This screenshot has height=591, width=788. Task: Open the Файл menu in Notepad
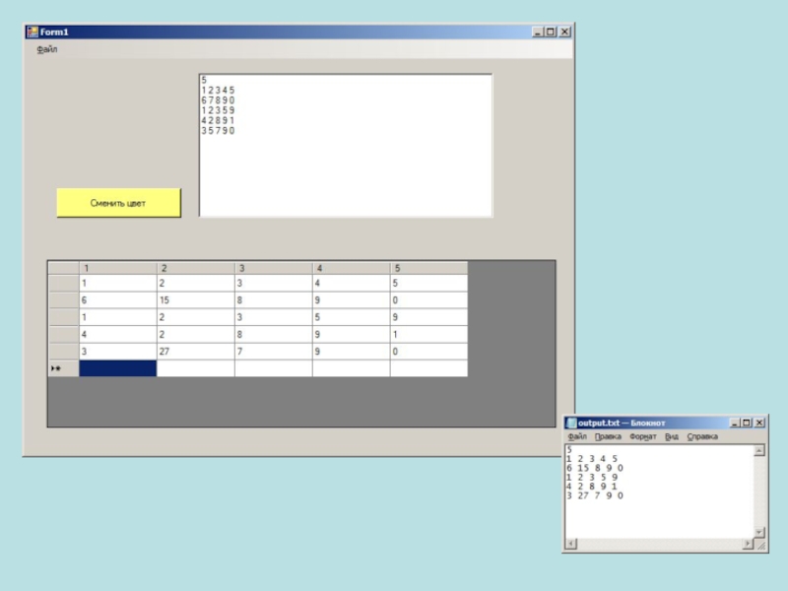(x=577, y=436)
